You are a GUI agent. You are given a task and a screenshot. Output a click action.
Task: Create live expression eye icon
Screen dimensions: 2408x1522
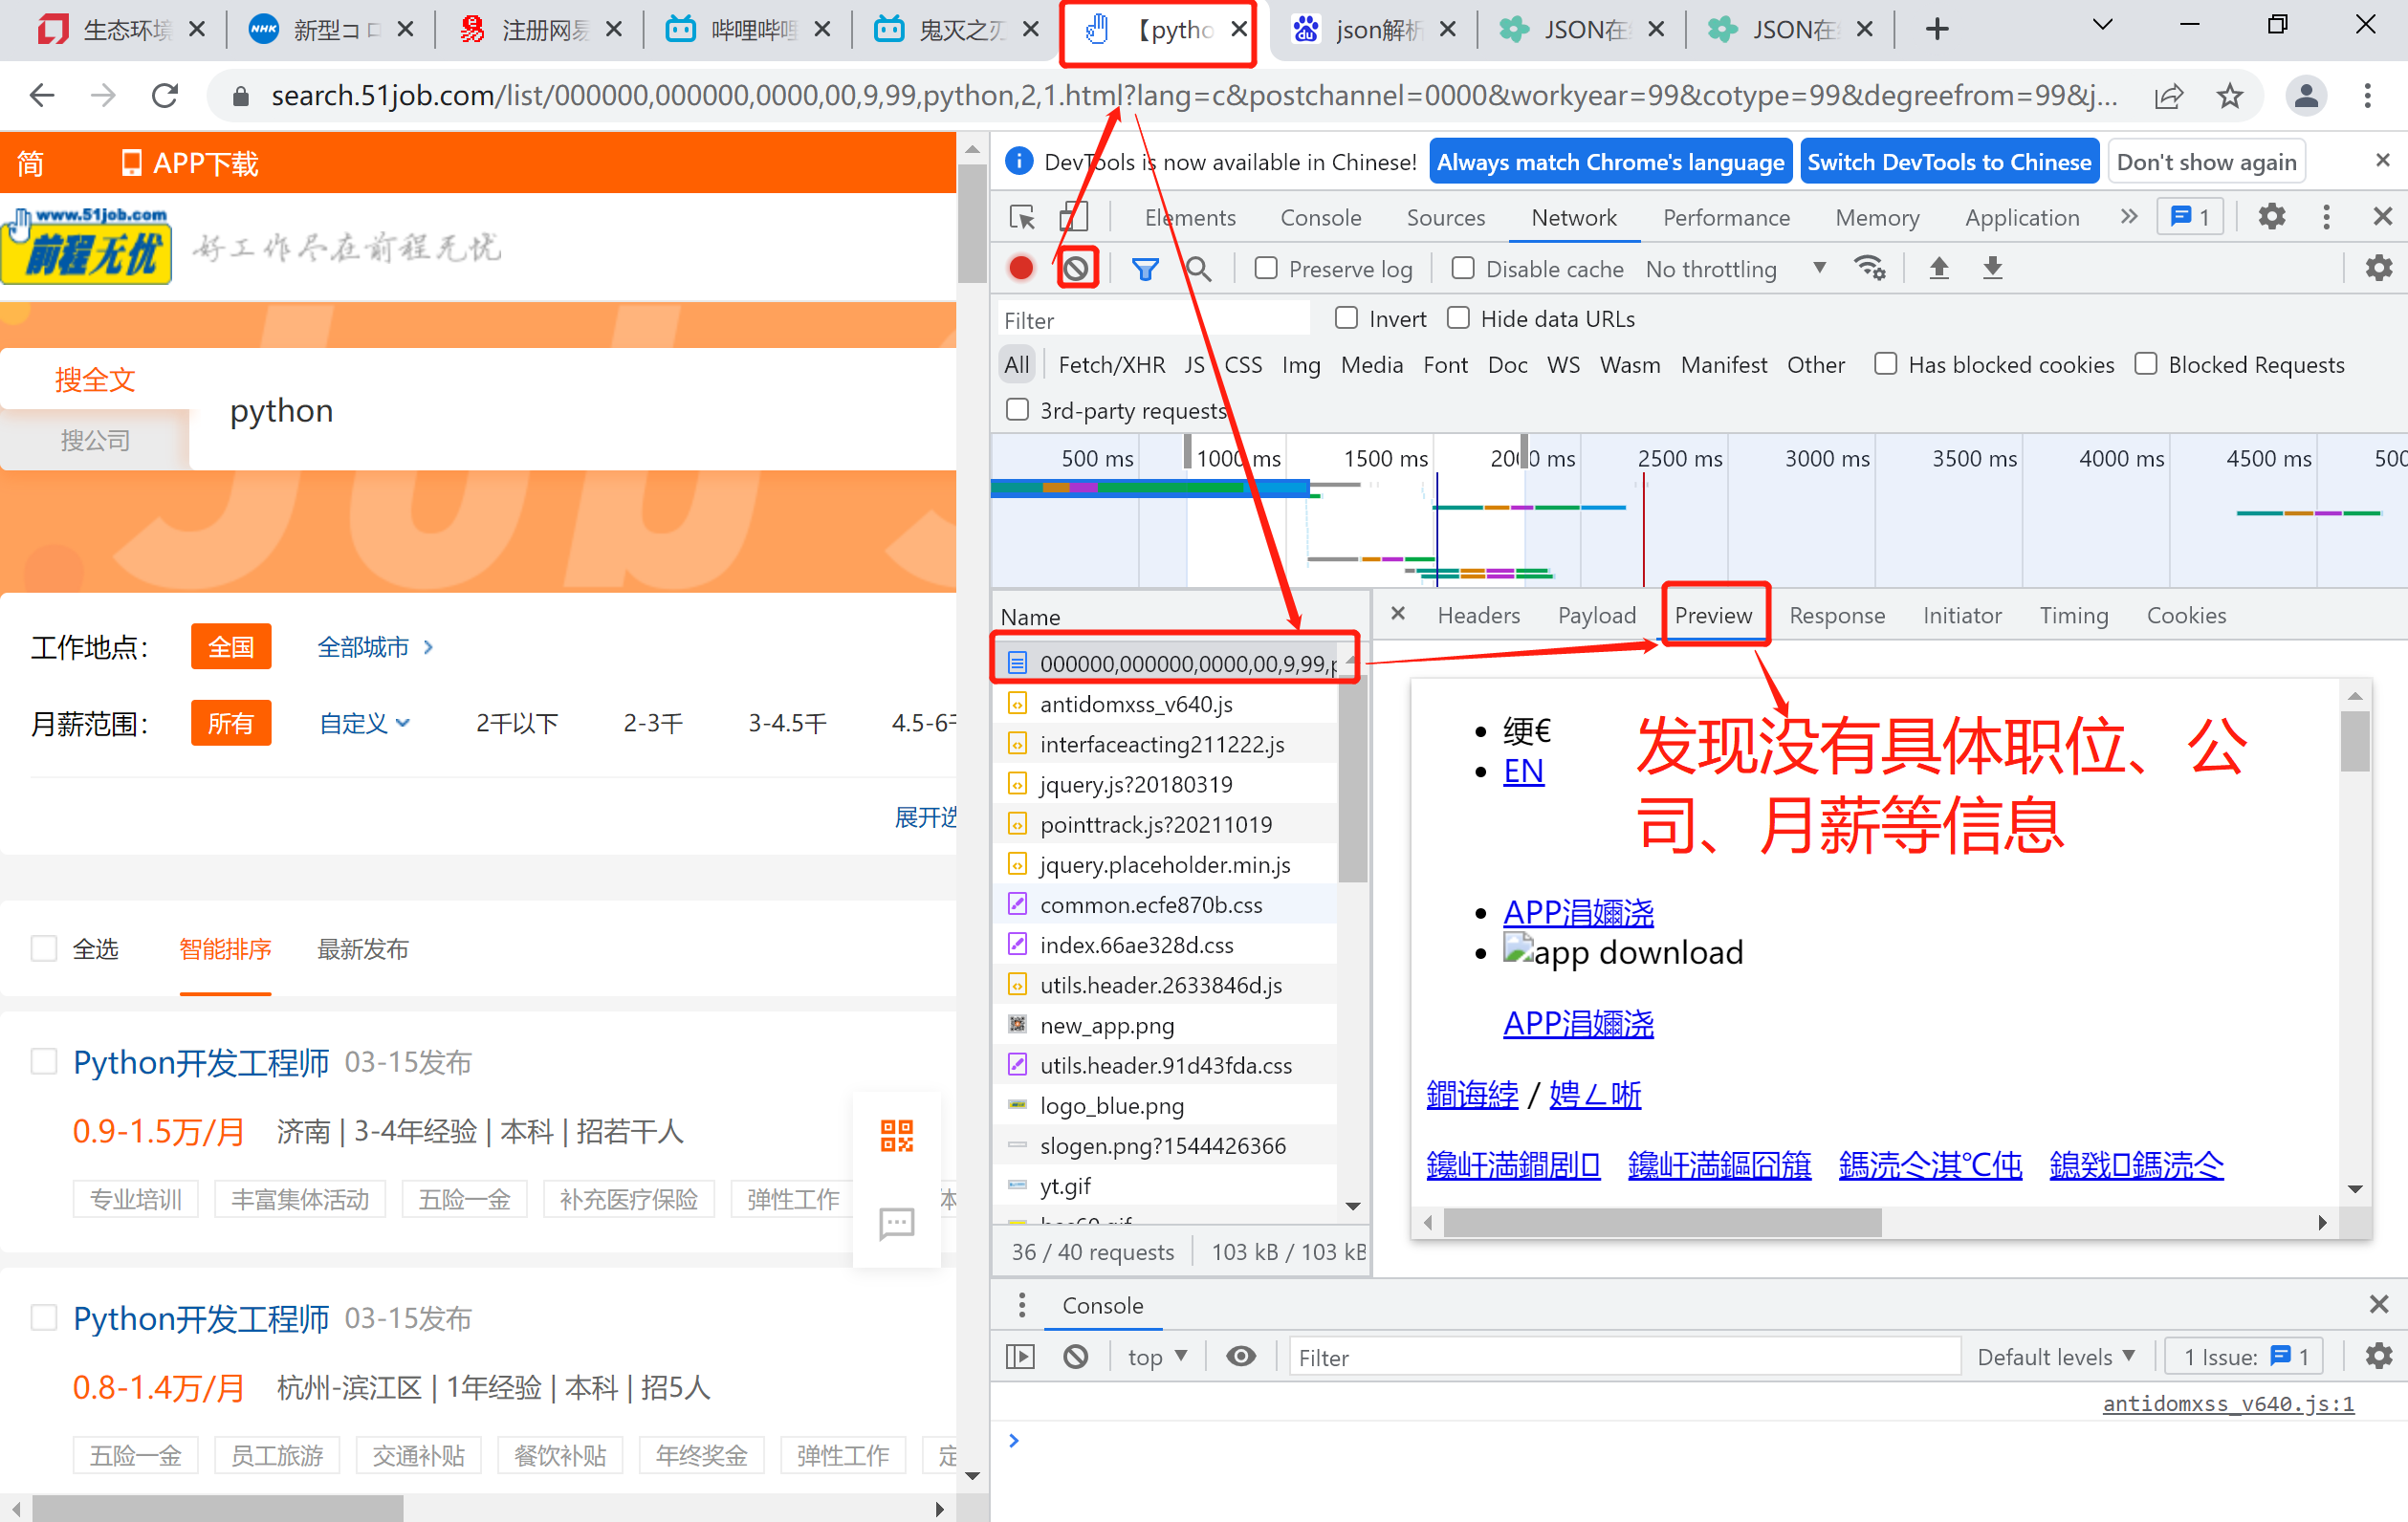pos(1240,1356)
